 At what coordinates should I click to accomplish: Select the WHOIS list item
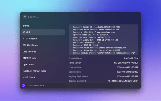point(43,32)
